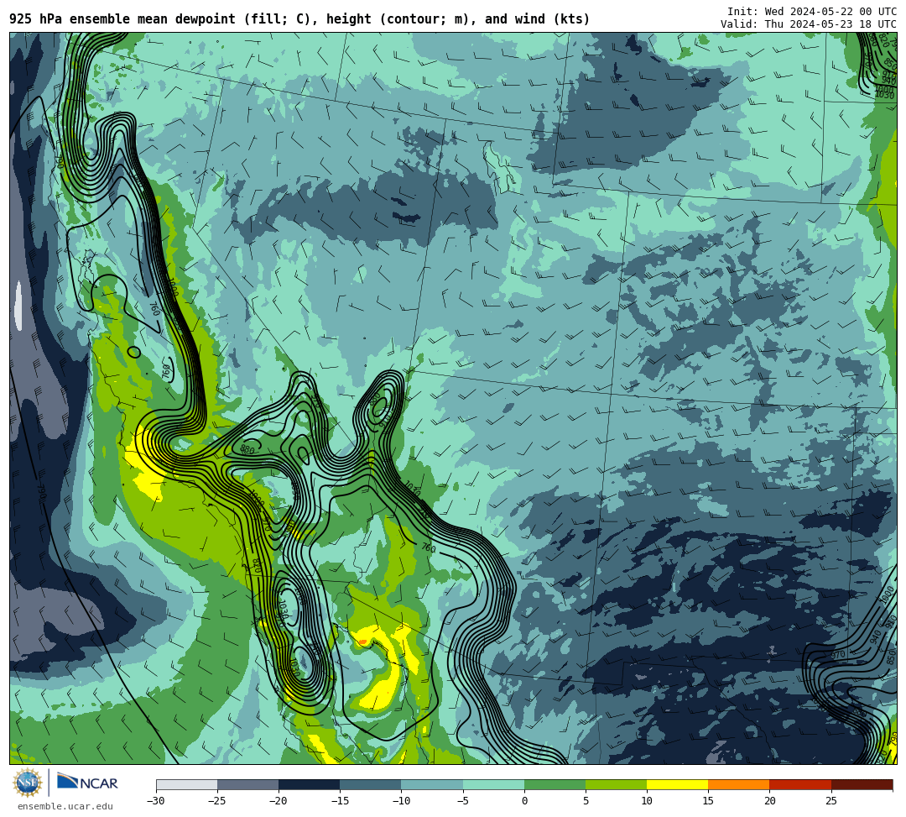Image resolution: width=906 pixels, height=817 pixels.
Task: Click the slate gray -25 to -20 color swatch
Action: point(247,784)
